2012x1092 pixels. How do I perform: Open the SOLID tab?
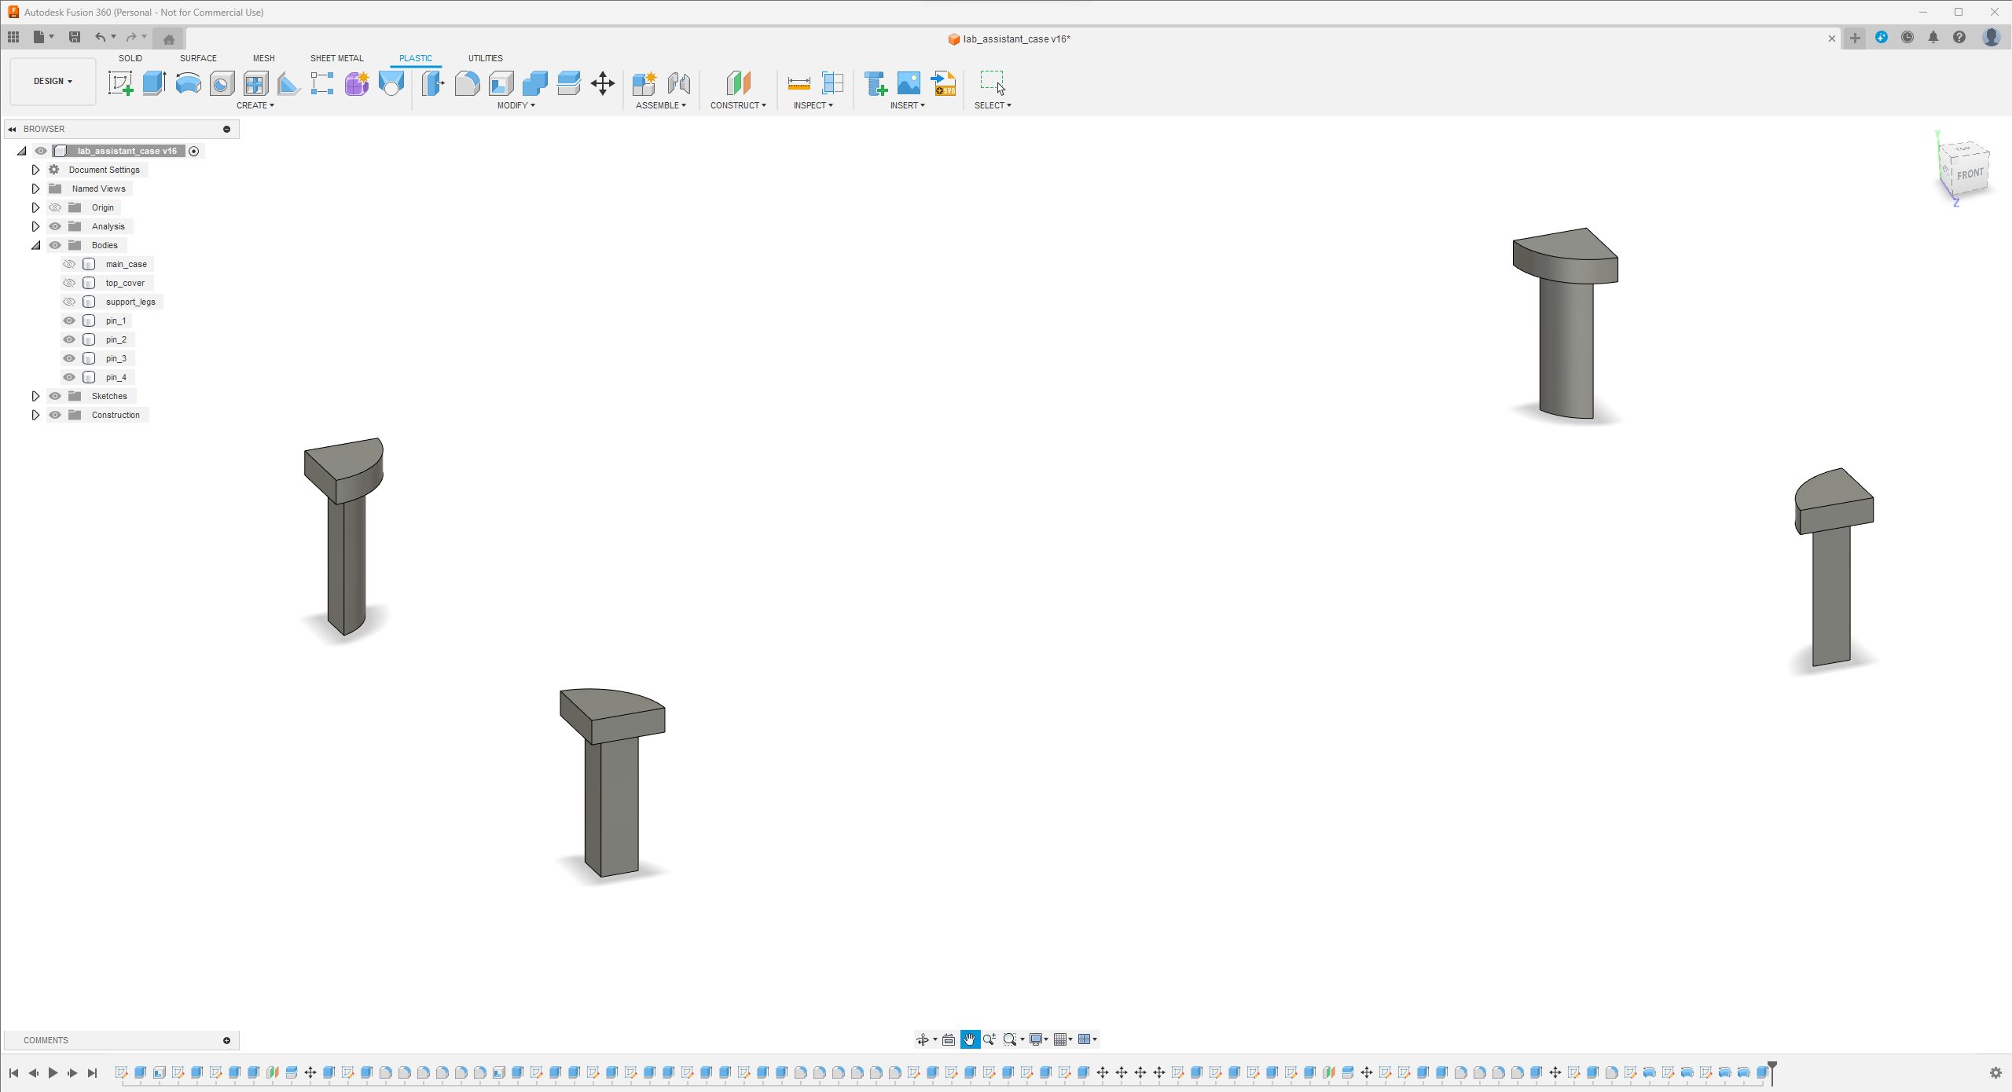click(x=130, y=58)
